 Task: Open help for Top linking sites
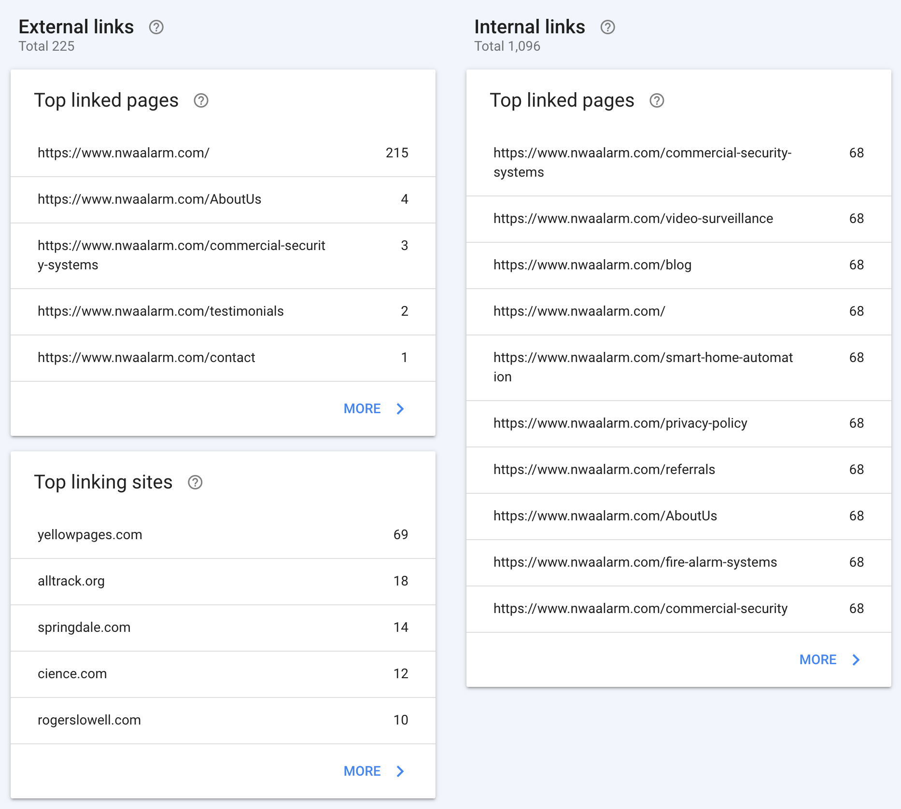coord(195,482)
